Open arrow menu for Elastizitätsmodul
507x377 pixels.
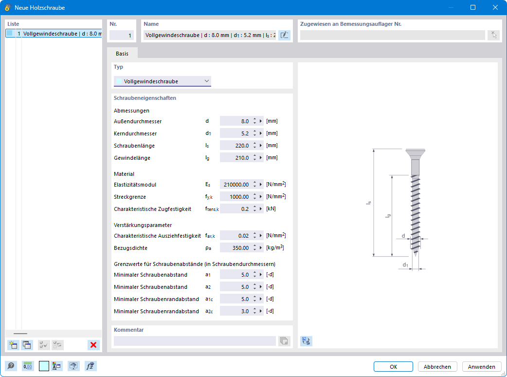coord(261,185)
